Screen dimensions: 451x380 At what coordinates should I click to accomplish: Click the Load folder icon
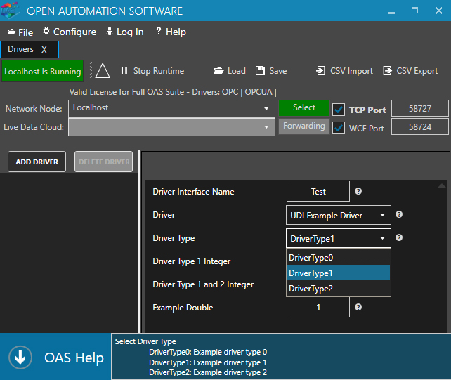tap(218, 71)
